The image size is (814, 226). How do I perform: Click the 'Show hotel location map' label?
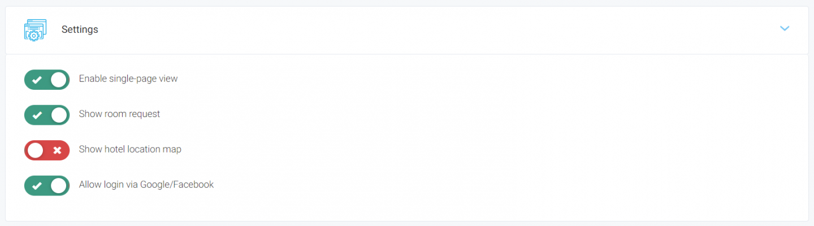[x=130, y=150]
